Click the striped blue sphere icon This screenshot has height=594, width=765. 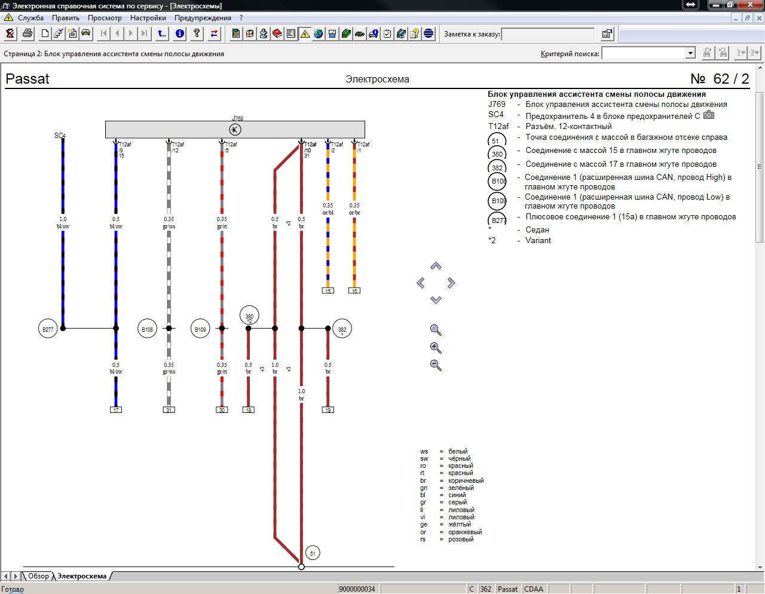[429, 34]
